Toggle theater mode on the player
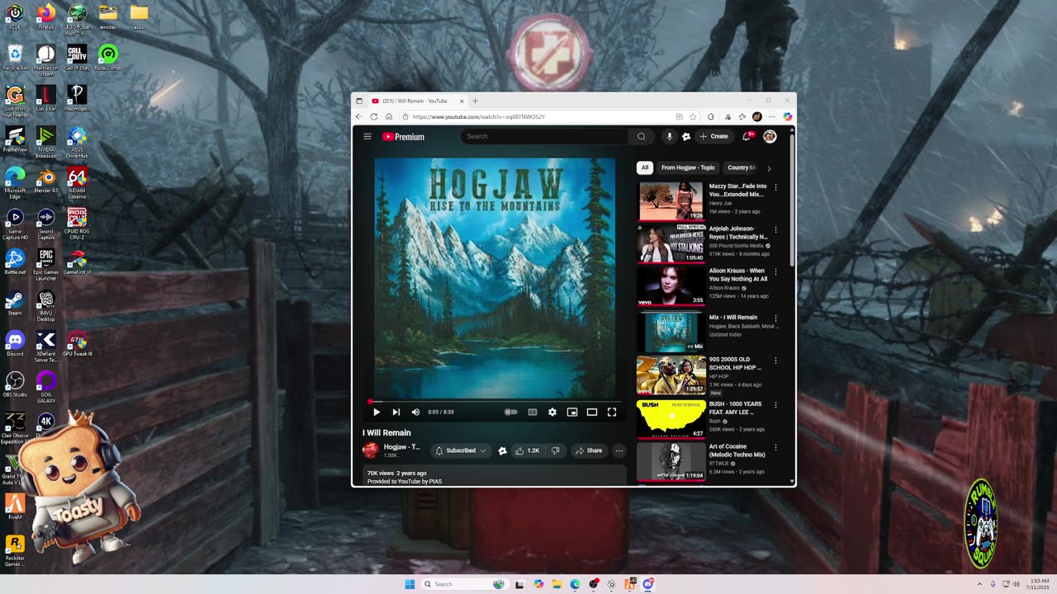 [x=592, y=412]
